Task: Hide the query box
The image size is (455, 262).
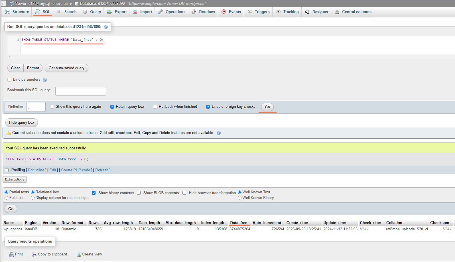Action: [22, 123]
